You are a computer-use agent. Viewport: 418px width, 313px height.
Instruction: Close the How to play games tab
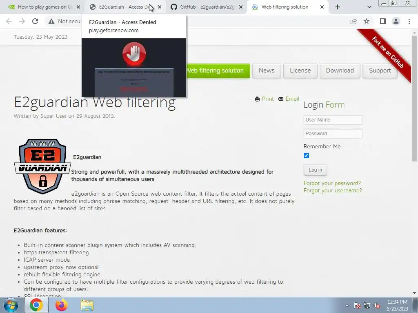pyautogui.click(x=78, y=7)
